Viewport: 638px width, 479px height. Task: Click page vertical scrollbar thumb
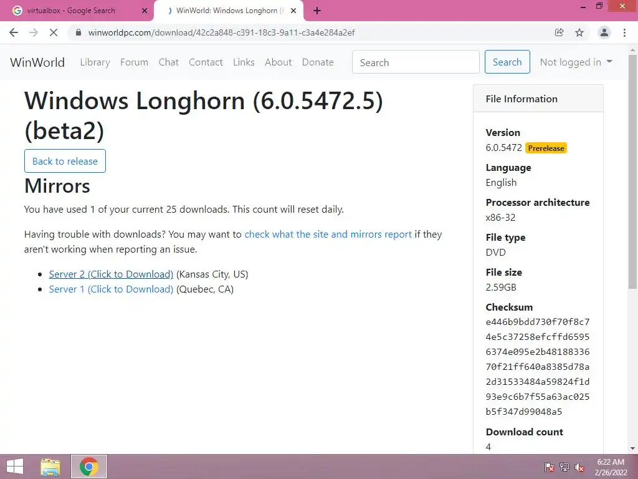[x=632, y=171]
